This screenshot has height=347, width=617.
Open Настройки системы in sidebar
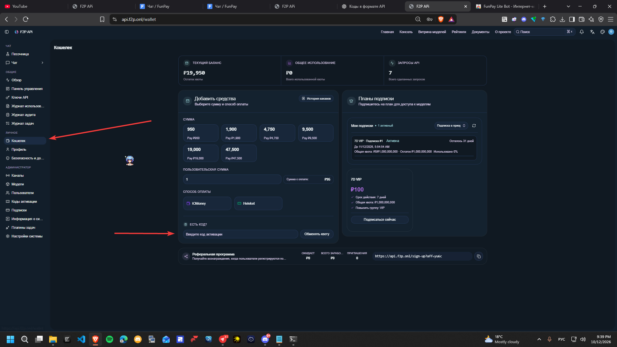click(25, 236)
